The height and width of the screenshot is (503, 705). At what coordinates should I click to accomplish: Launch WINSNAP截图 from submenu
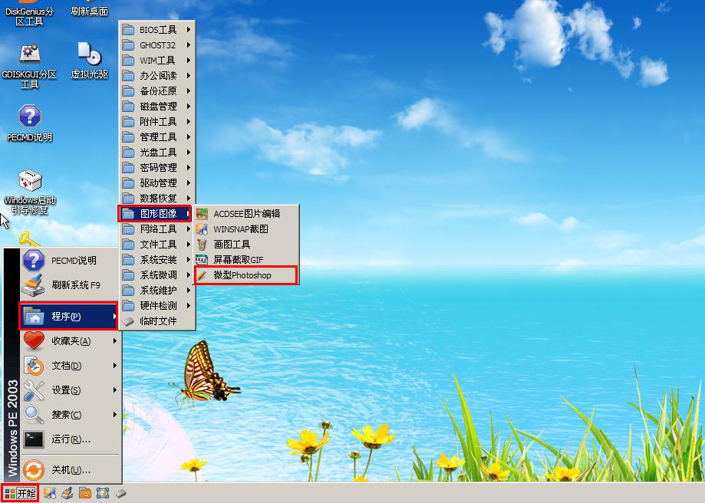click(246, 228)
